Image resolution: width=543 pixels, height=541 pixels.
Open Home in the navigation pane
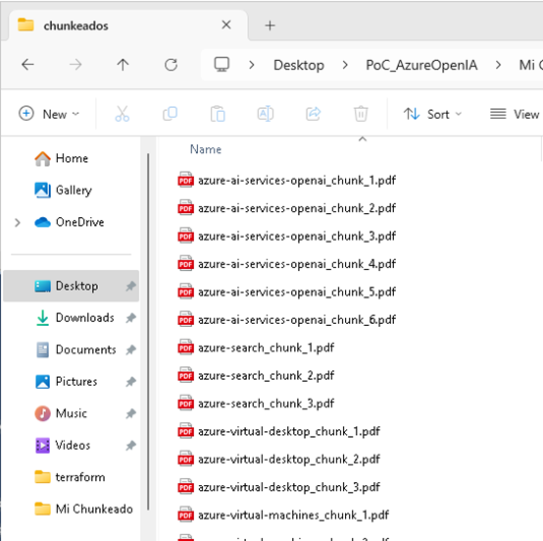pyautogui.click(x=71, y=158)
